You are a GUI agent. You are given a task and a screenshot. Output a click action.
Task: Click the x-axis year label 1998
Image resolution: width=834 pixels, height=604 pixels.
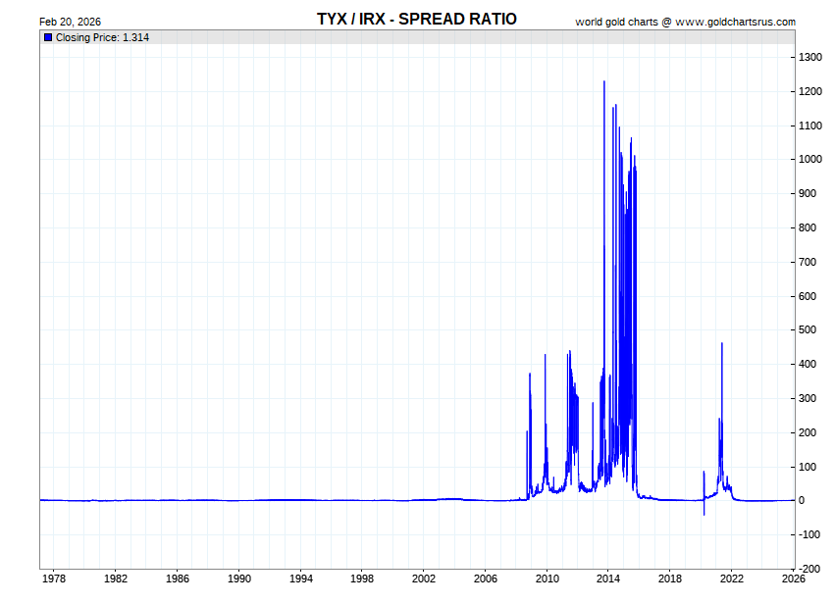(x=362, y=579)
